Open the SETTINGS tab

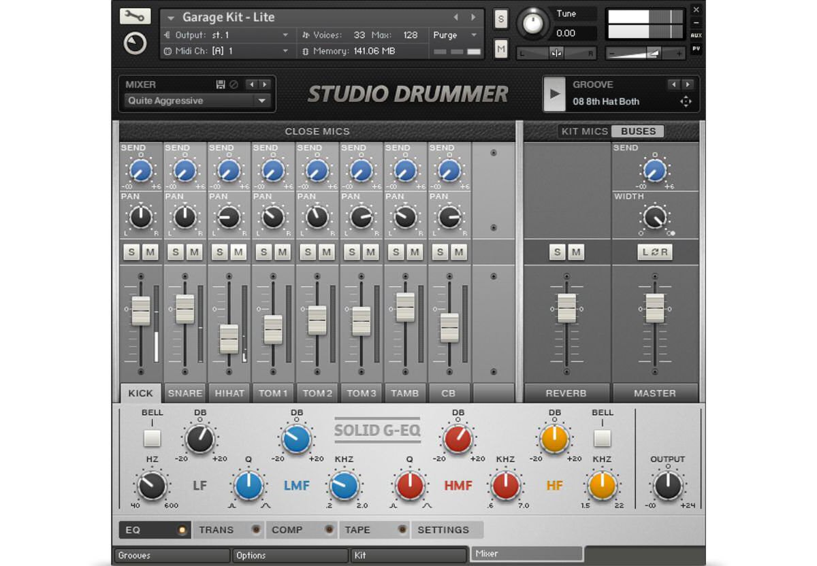pyautogui.click(x=447, y=529)
